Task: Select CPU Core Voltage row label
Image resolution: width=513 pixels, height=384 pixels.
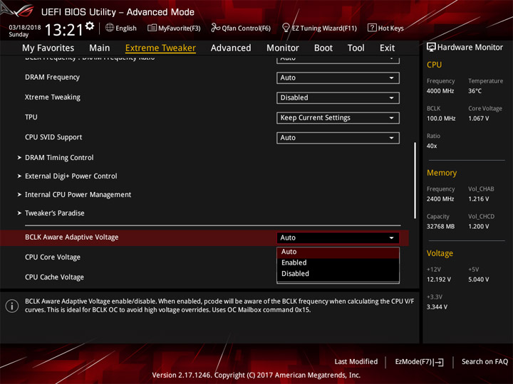Action: [x=53, y=257]
